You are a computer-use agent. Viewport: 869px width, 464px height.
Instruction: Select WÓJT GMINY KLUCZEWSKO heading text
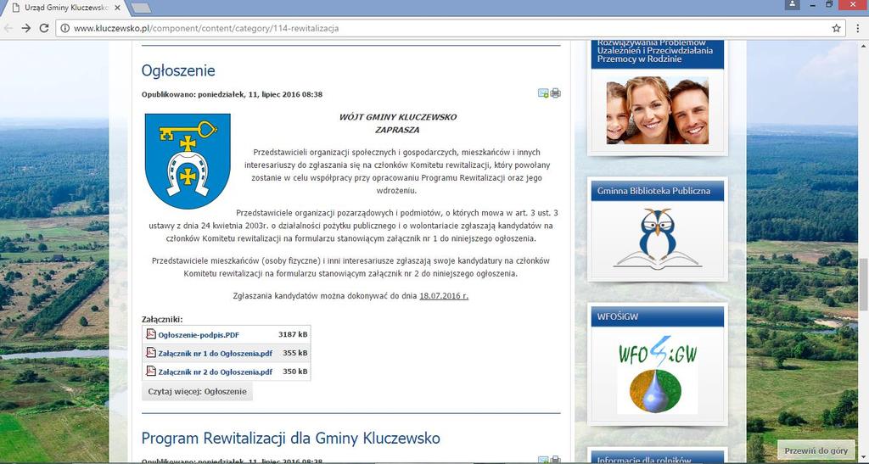[398, 117]
